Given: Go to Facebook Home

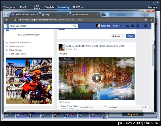Looking at the screenshot, I should [116, 26].
